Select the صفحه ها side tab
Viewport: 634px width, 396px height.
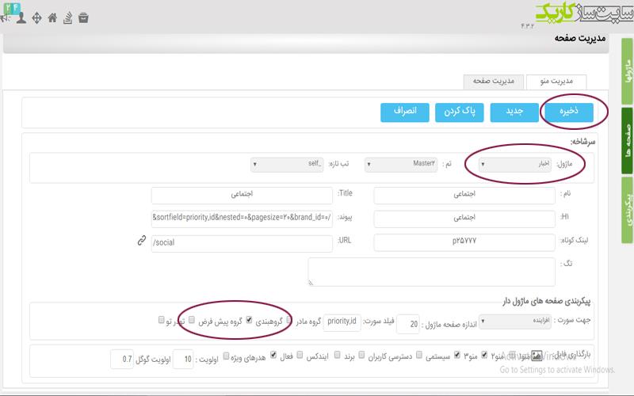click(627, 141)
